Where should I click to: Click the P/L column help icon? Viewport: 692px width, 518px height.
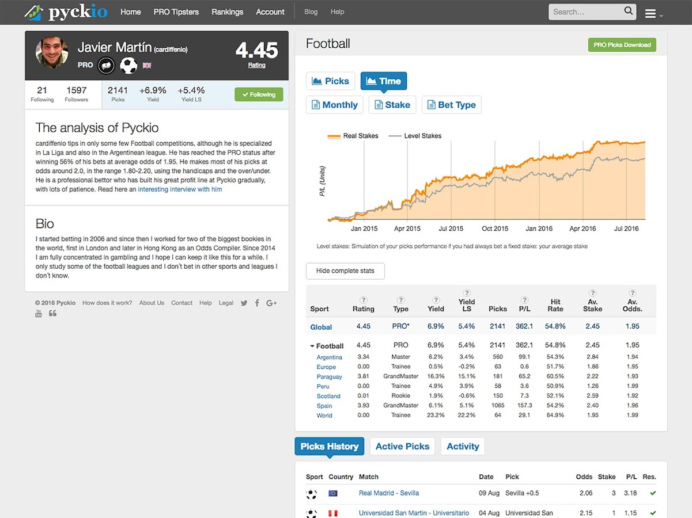524,300
